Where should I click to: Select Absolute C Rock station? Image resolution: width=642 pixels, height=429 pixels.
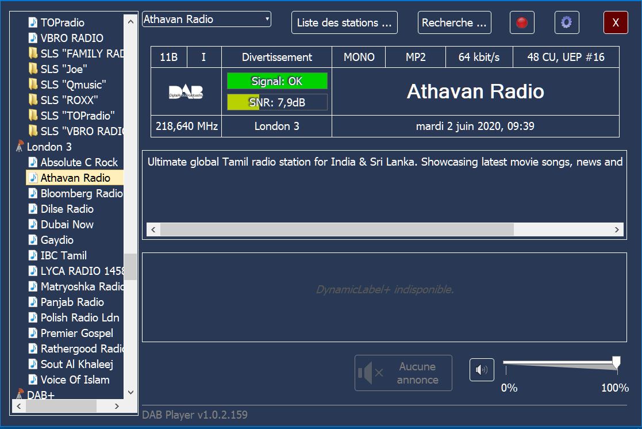click(79, 162)
